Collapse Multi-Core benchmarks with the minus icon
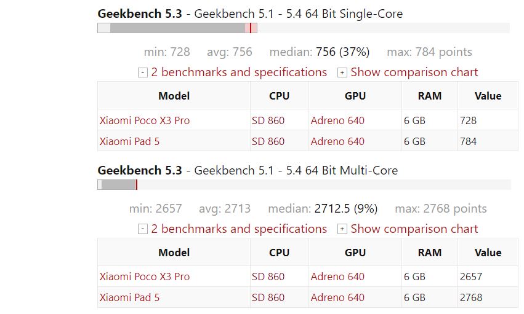Image resolution: width=524 pixels, height=314 pixels. [143, 229]
